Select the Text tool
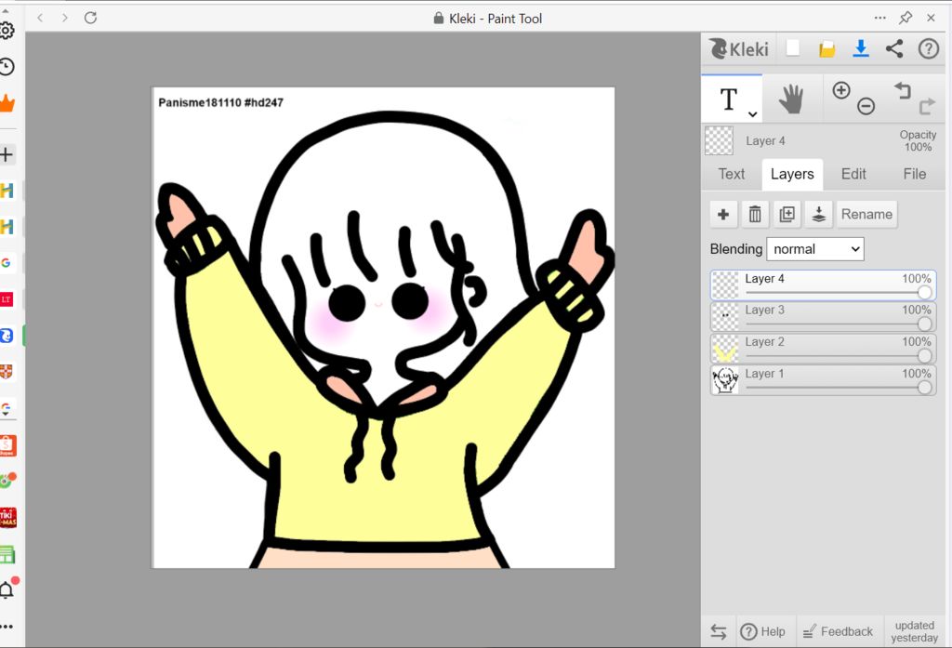Screen dimensions: 952x648 pos(729,99)
